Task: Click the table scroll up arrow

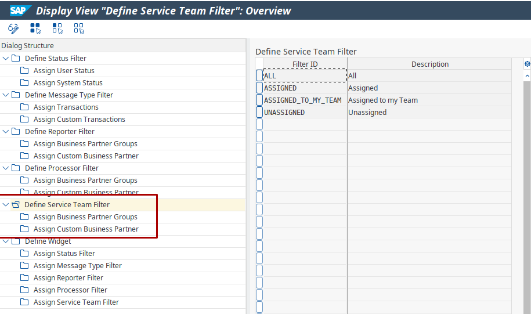Action: 527,76
